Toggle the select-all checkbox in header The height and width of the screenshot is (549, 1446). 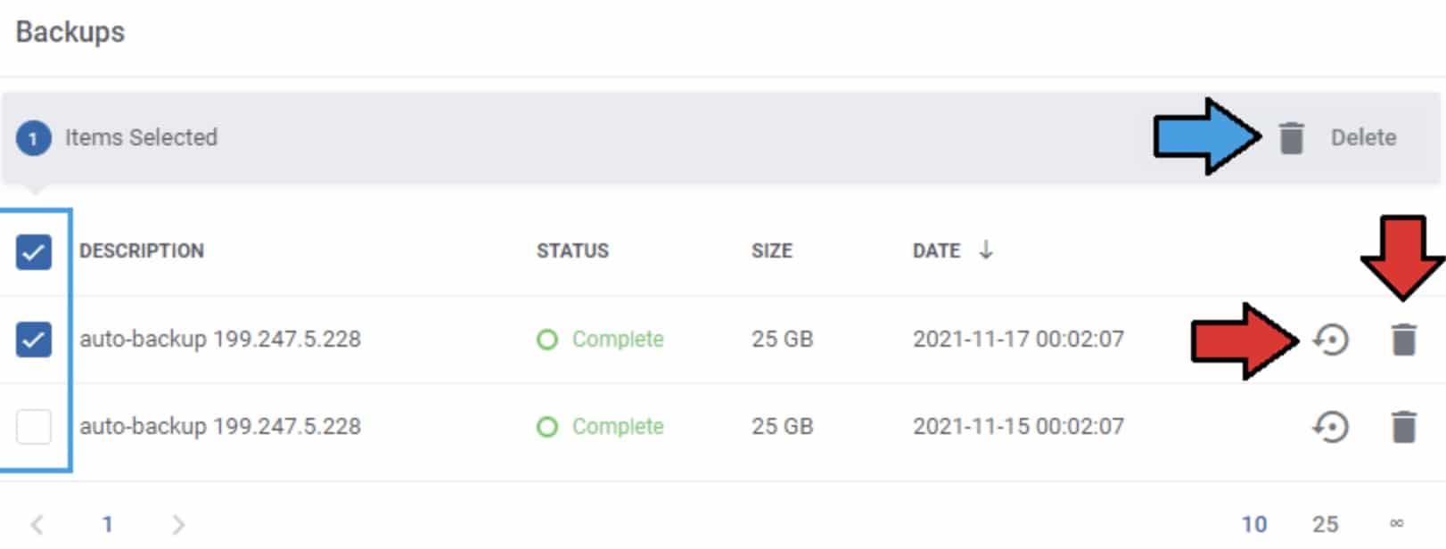34,252
